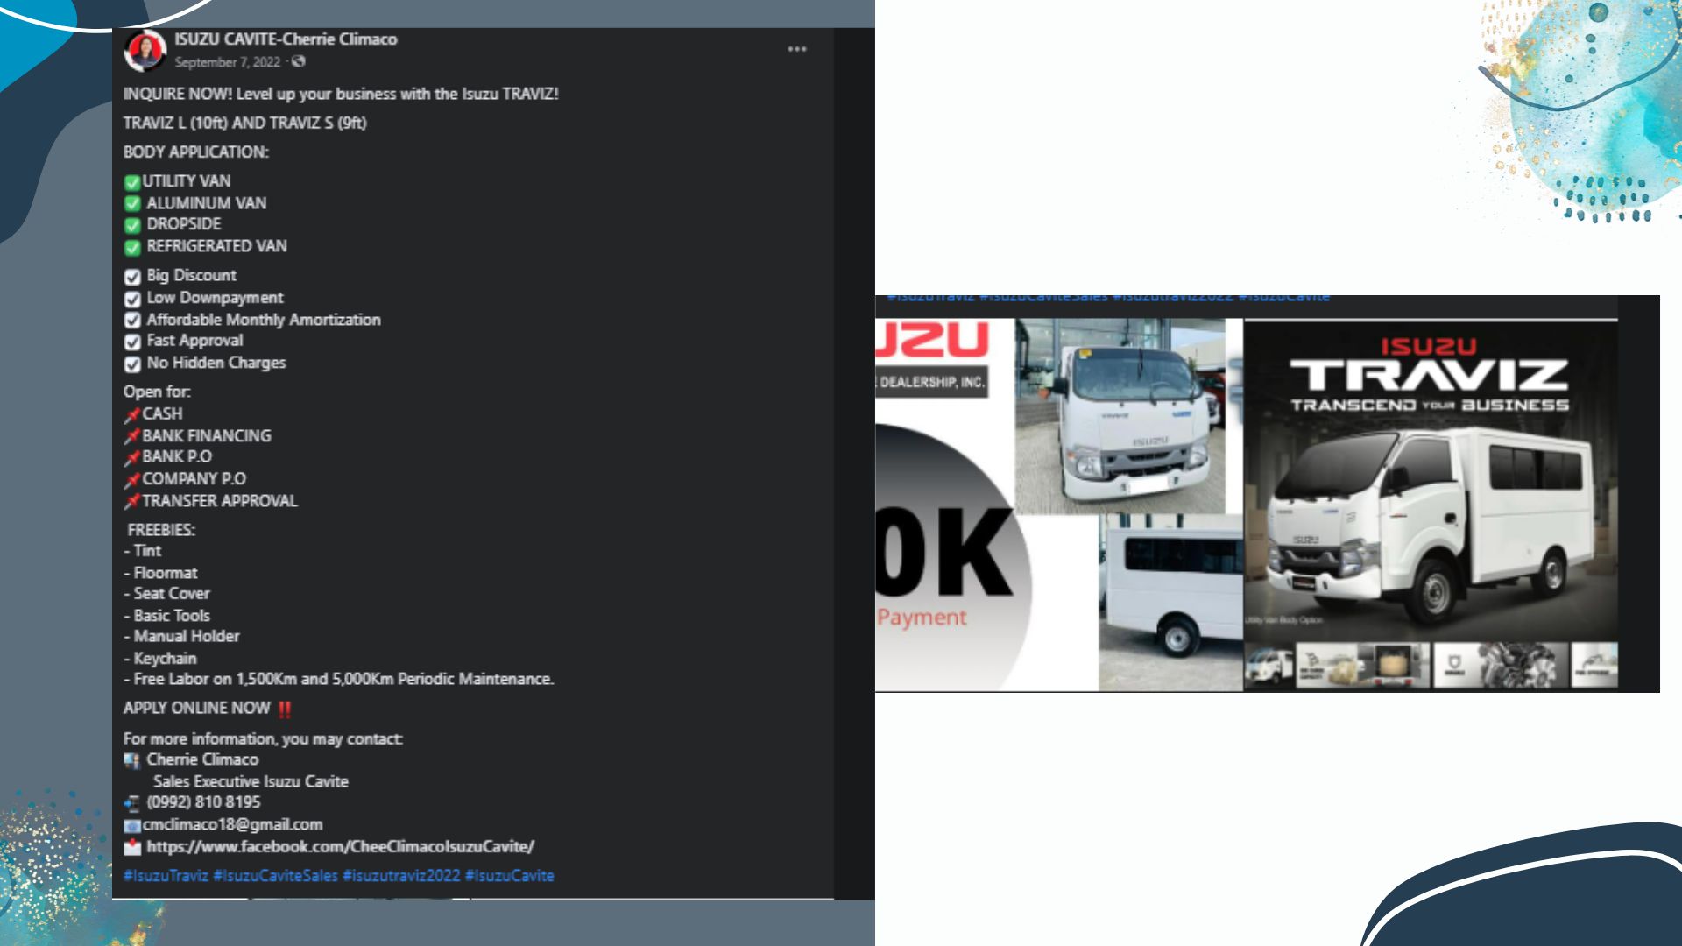The width and height of the screenshot is (1682, 946).
Task: Click the #IsuzuCavite hashtag in the post
Action: pos(509,876)
